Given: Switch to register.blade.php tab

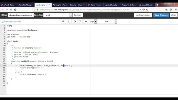Looking at the screenshot, I should pos(112,5).
